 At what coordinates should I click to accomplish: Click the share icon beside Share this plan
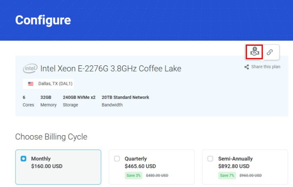tap(247, 67)
